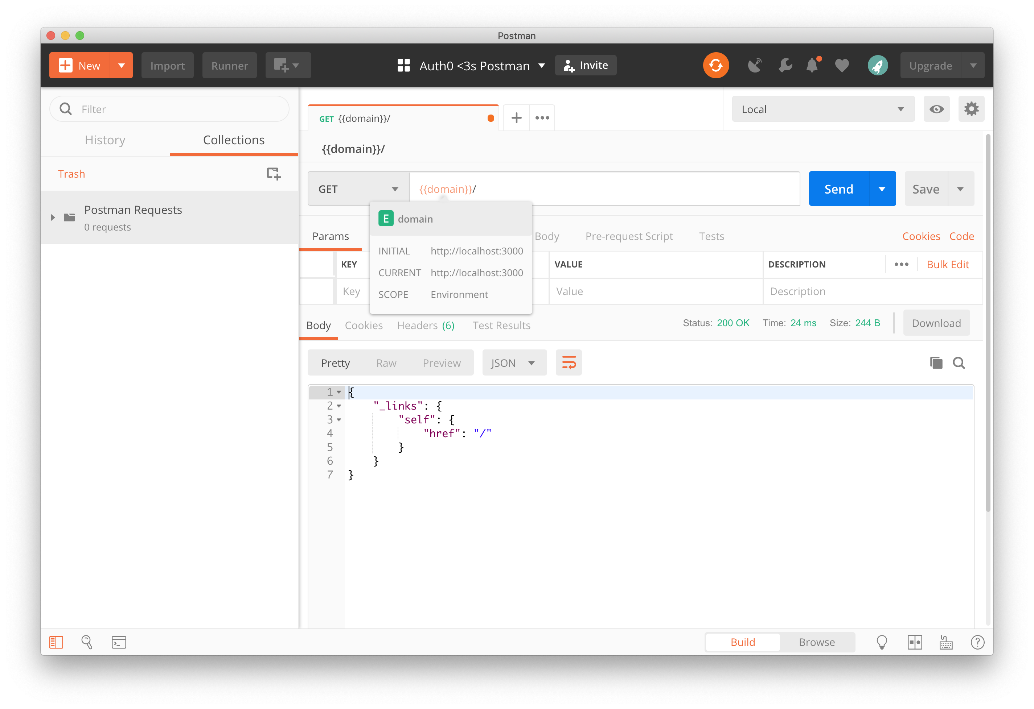Open the GET method dropdown
This screenshot has height=709, width=1034.
tap(358, 189)
